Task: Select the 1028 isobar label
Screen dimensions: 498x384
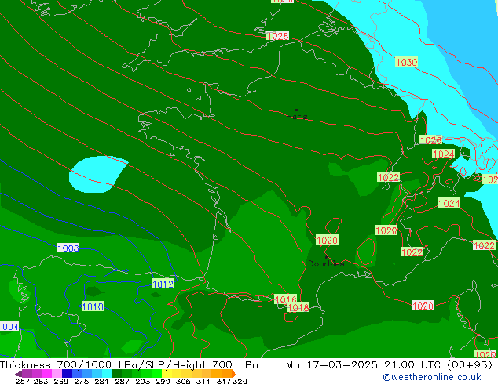Action: 277,36
